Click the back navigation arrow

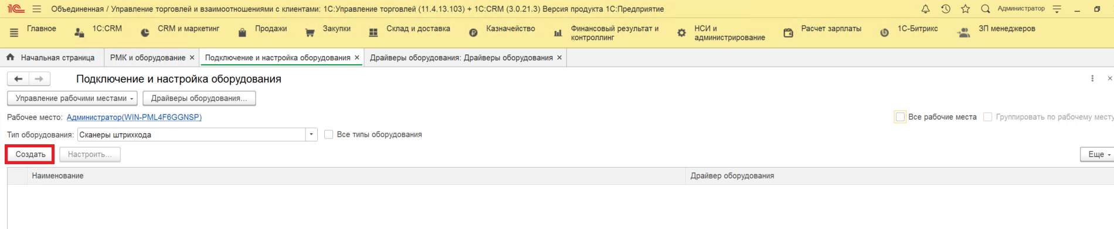pos(18,79)
